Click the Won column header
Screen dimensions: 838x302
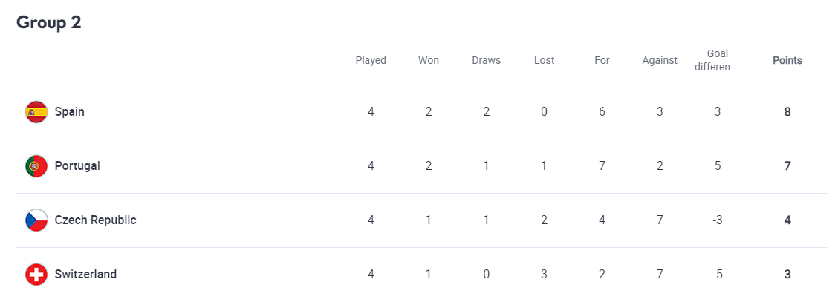point(429,61)
